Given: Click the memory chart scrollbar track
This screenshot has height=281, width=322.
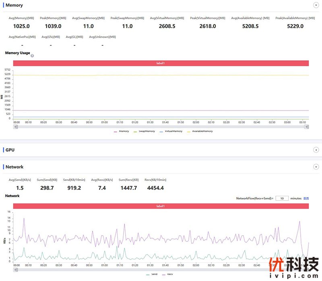Looking at the screenshot, I should [161, 127].
